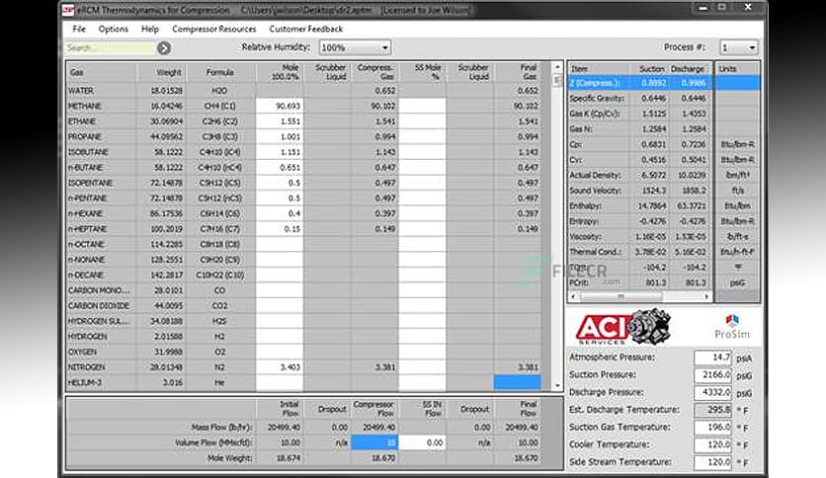Click highlighted Helium-3 Final Gas cell
This screenshot has width=826, height=478.
(518, 383)
